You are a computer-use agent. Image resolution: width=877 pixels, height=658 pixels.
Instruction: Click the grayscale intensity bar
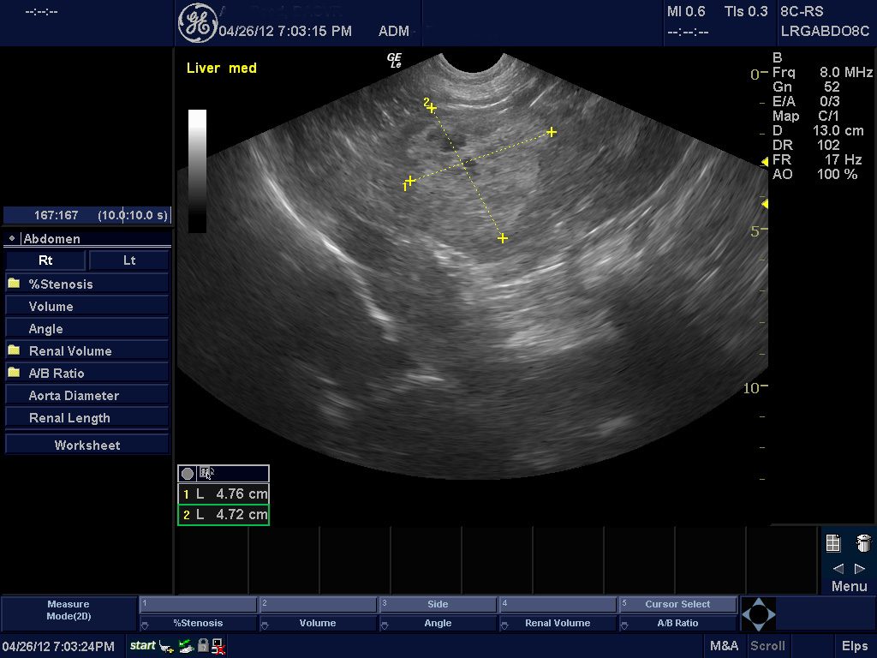point(197,167)
